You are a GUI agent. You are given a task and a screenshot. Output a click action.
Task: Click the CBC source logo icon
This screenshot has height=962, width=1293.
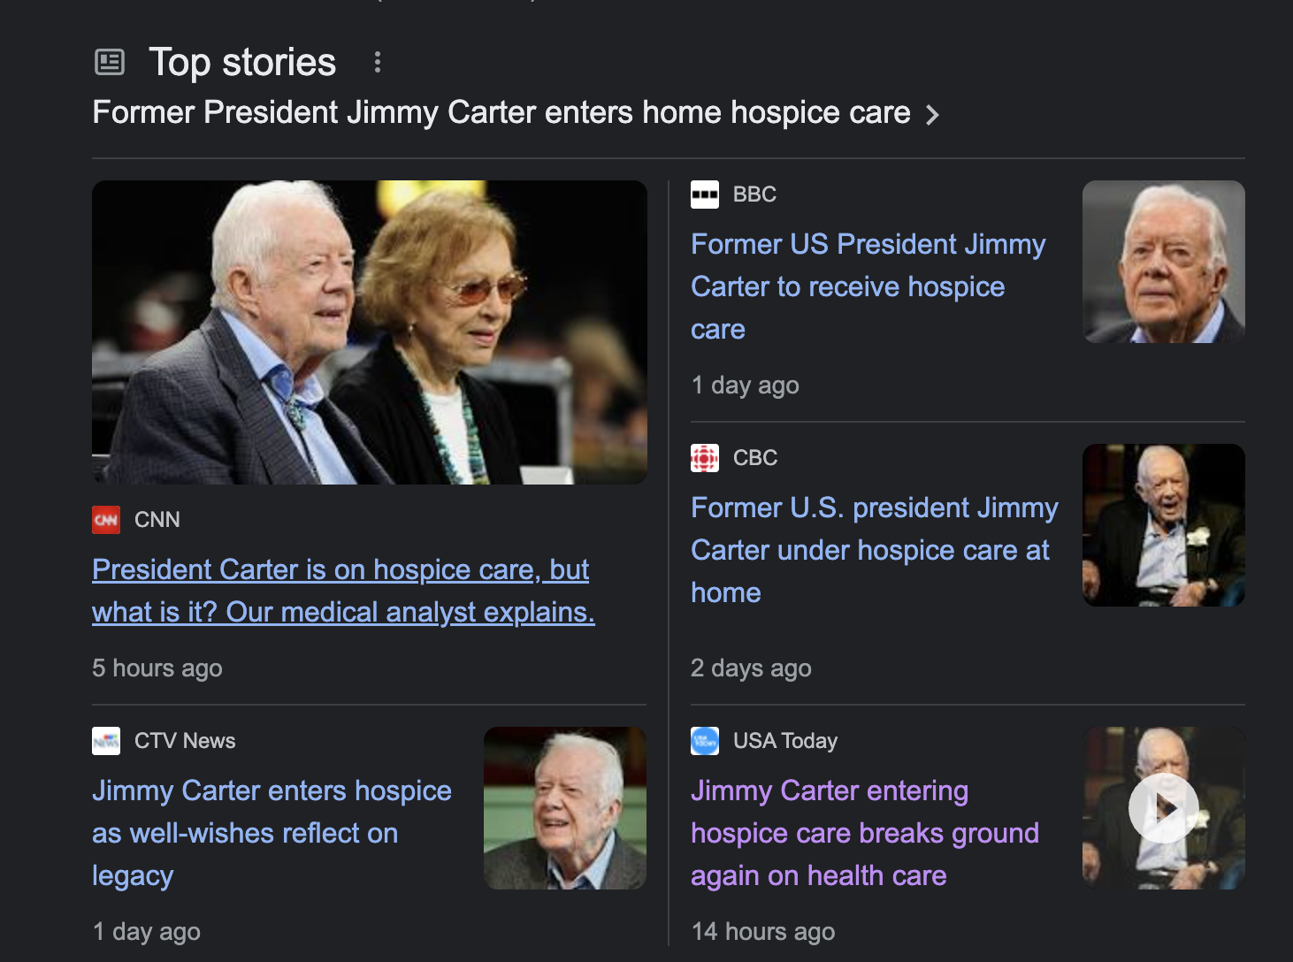[705, 458]
